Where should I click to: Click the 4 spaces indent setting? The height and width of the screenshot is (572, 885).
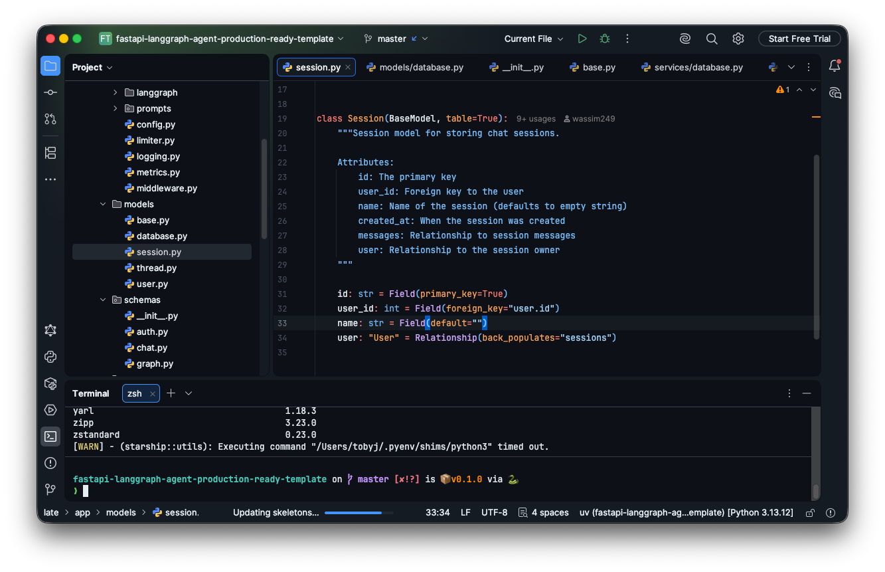click(x=543, y=513)
